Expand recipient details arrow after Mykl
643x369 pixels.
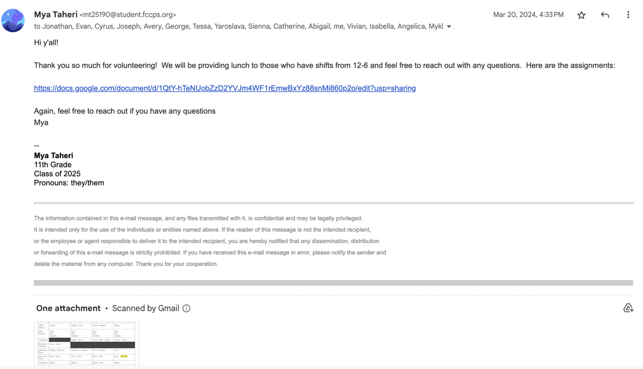[449, 27]
